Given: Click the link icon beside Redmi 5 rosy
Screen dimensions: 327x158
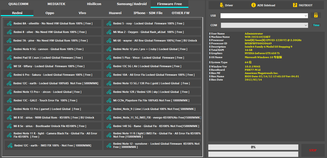Looking at the screenshot, I should 109,23.
